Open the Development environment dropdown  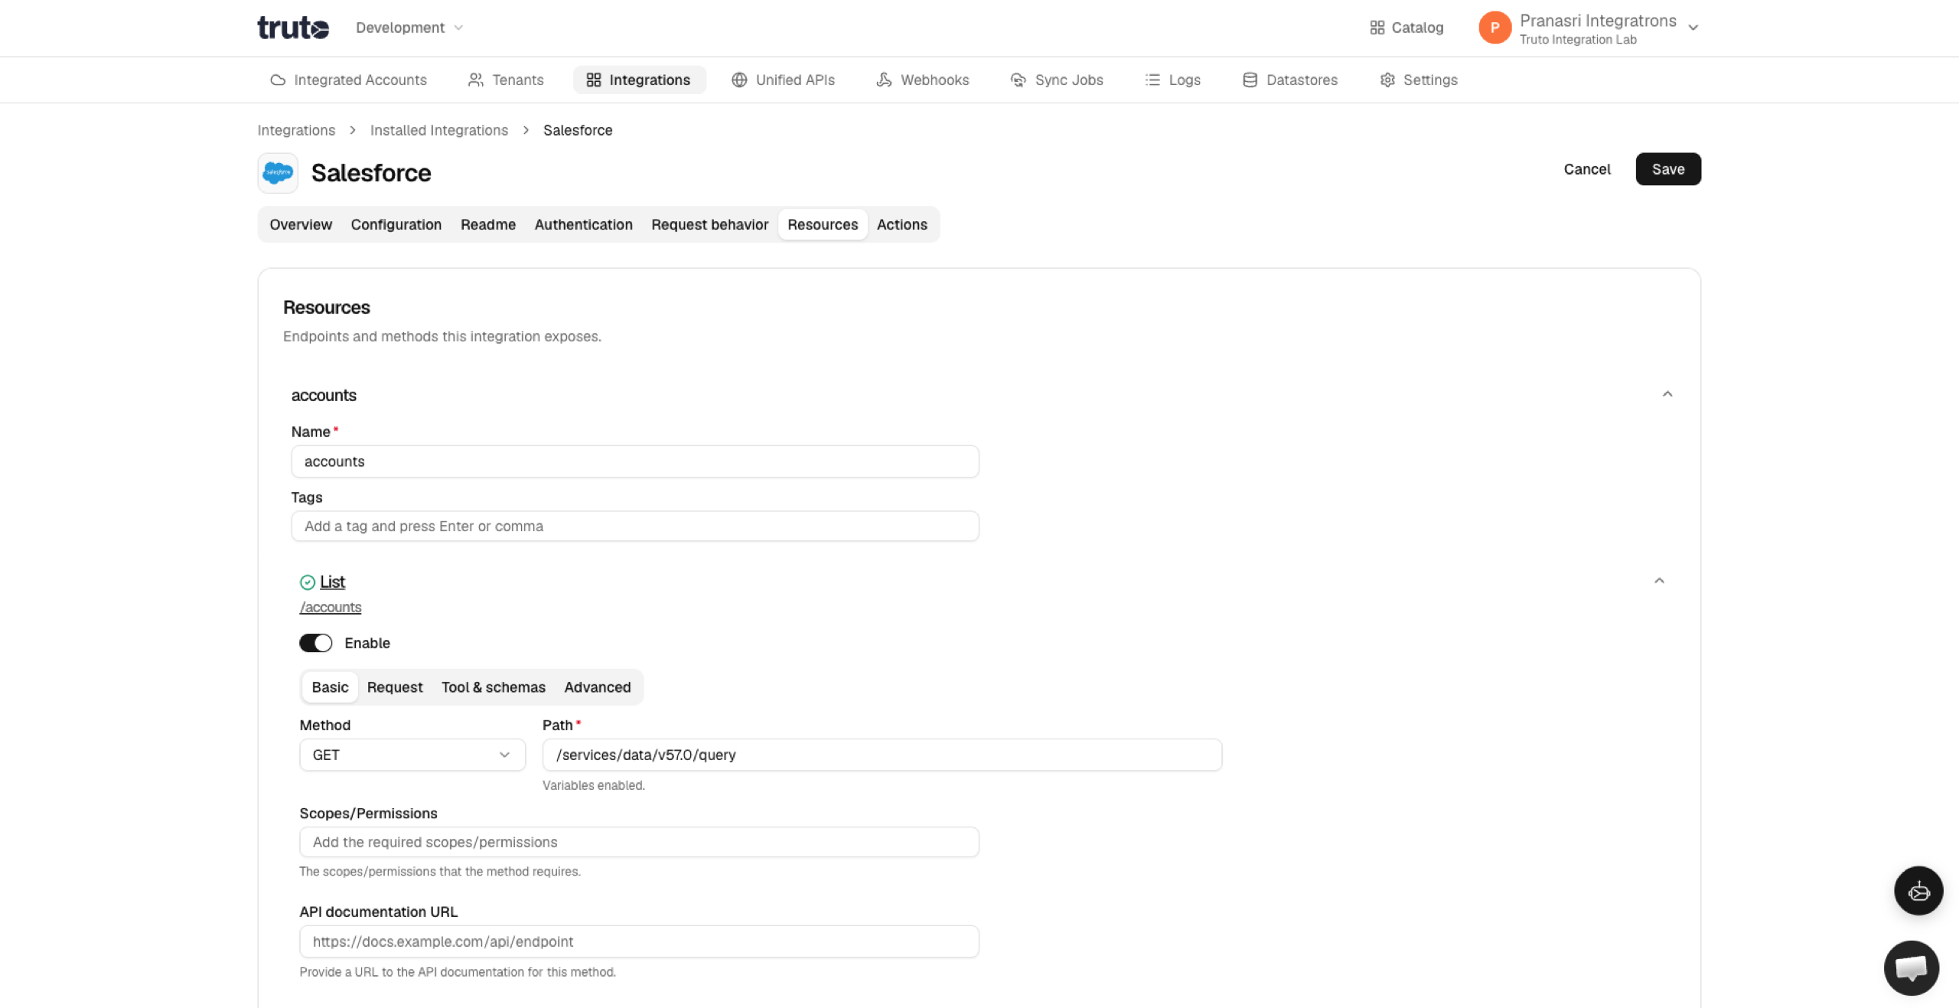coord(409,28)
